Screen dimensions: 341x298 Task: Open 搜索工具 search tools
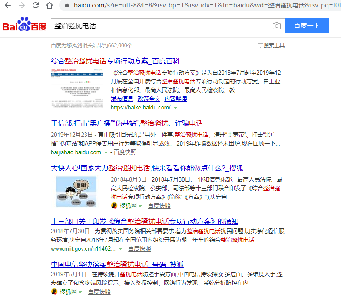tap(274, 46)
